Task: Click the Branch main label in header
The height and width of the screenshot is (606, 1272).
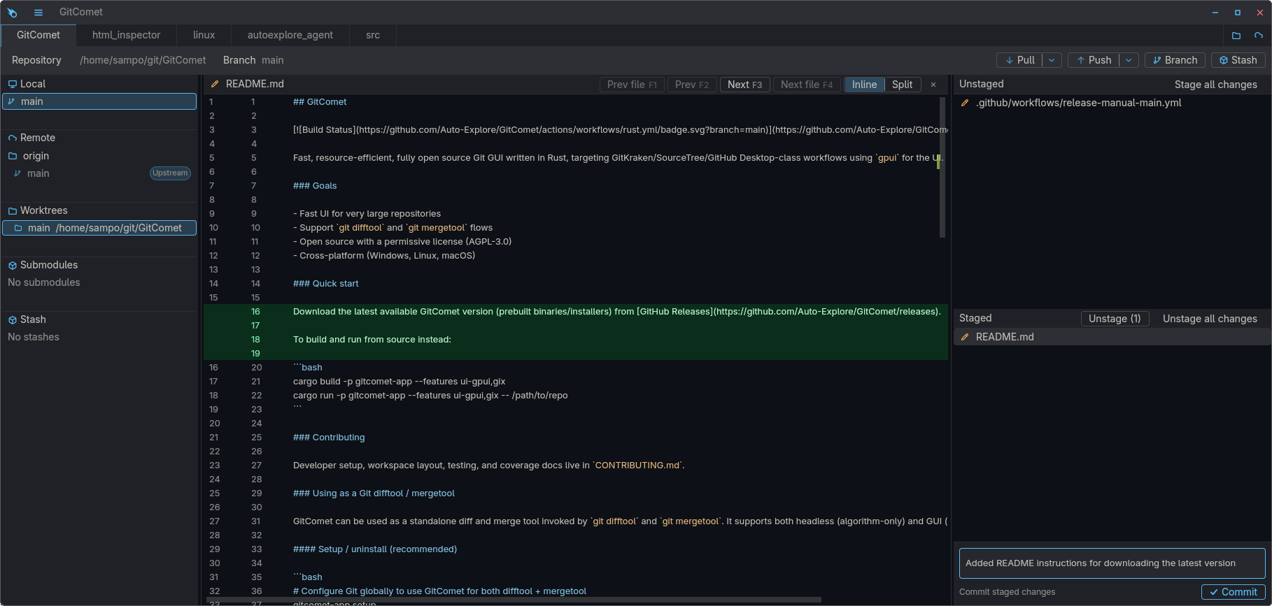Action: click(253, 60)
